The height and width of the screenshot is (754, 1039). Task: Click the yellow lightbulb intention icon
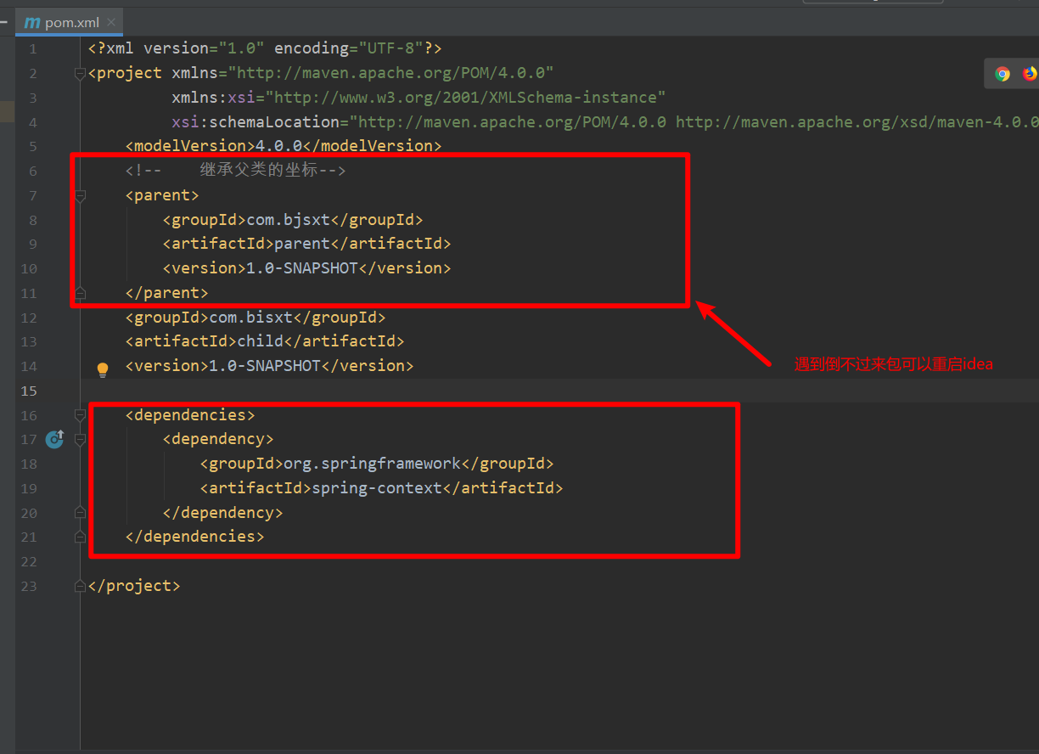[x=103, y=369]
